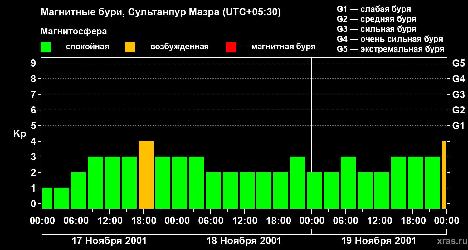Click the 'G3' label on right axis

459,95
